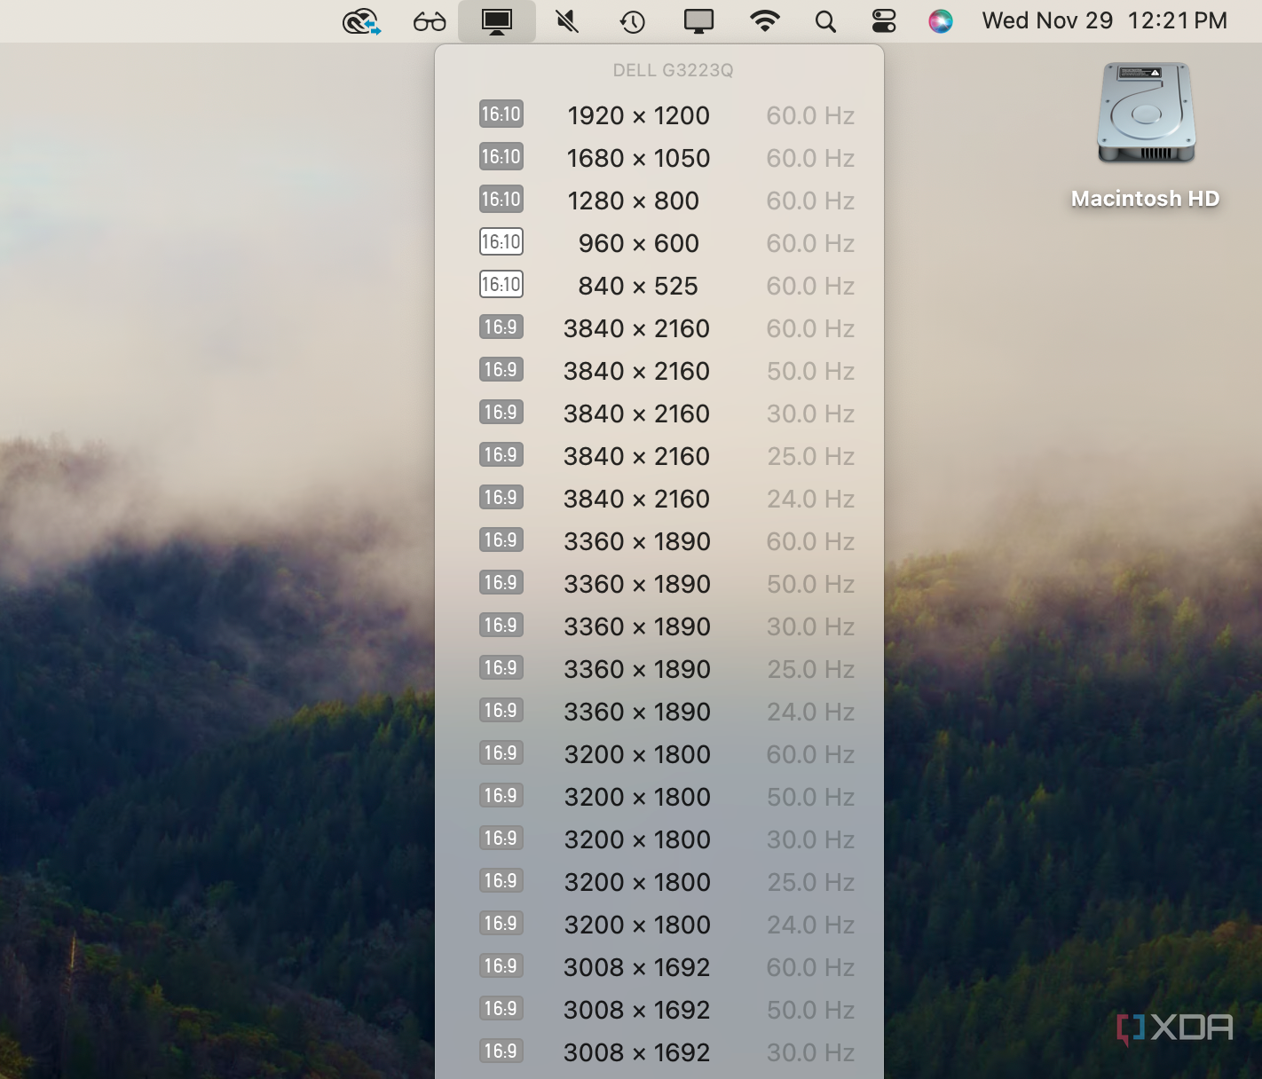Viewport: 1262px width, 1079px height.
Task: Choose 1920 × 1200 at 60.0 Hz
Action: point(659,115)
